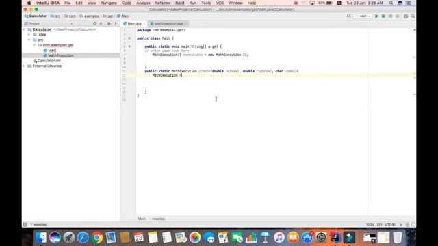Run the Main configuration with green play button
This screenshot has height=246, width=438.
click(x=376, y=16)
